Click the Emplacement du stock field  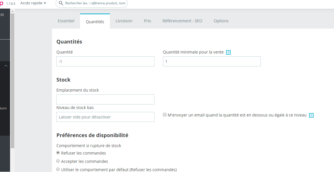coord(105,99)
